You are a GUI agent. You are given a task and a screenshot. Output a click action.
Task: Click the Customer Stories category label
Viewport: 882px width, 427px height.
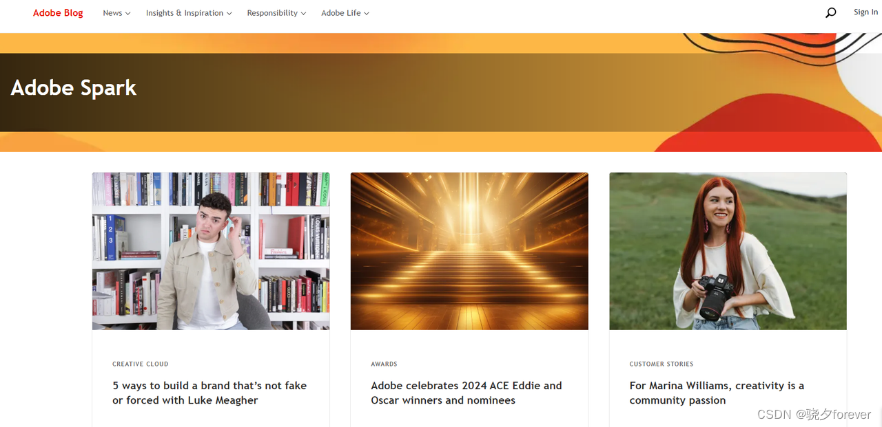[661, 364]
